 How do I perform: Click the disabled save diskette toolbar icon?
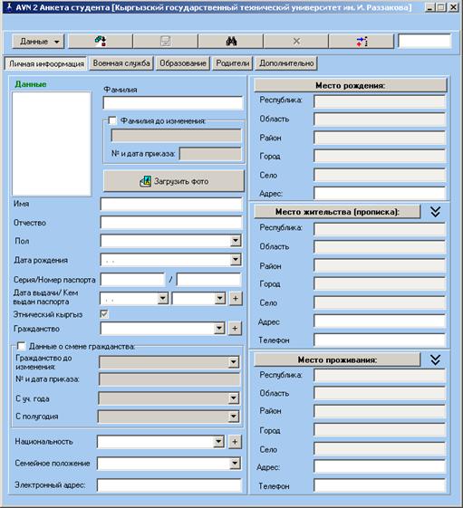tap(165, 42)
